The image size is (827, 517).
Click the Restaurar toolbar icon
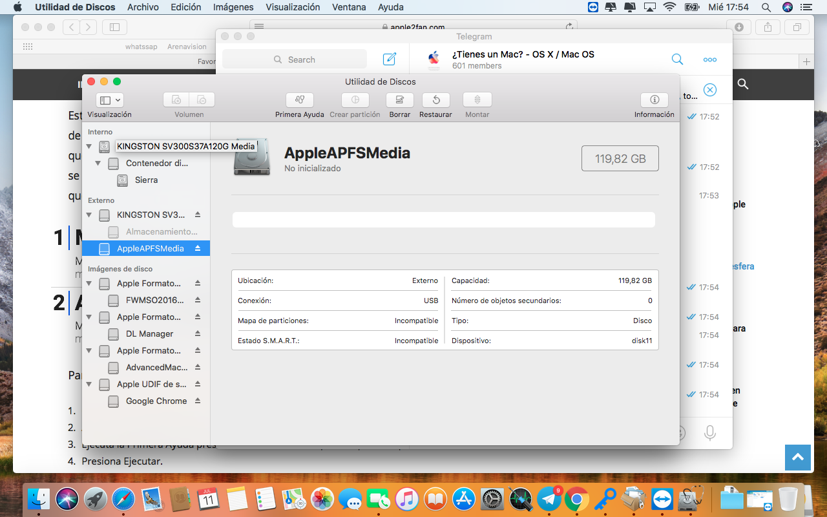click(436, 100)
